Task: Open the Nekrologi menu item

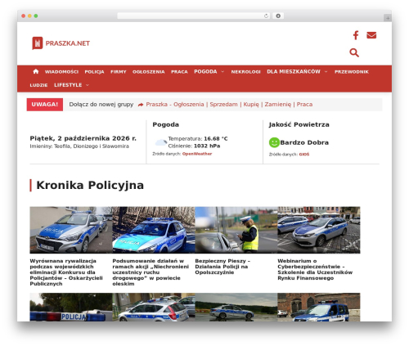Action: (246, 72)
